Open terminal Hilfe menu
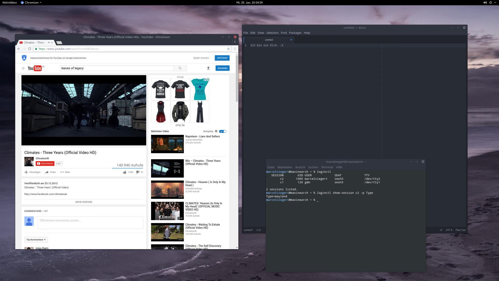Screen dimensions: 499x281 coord(339,167)
